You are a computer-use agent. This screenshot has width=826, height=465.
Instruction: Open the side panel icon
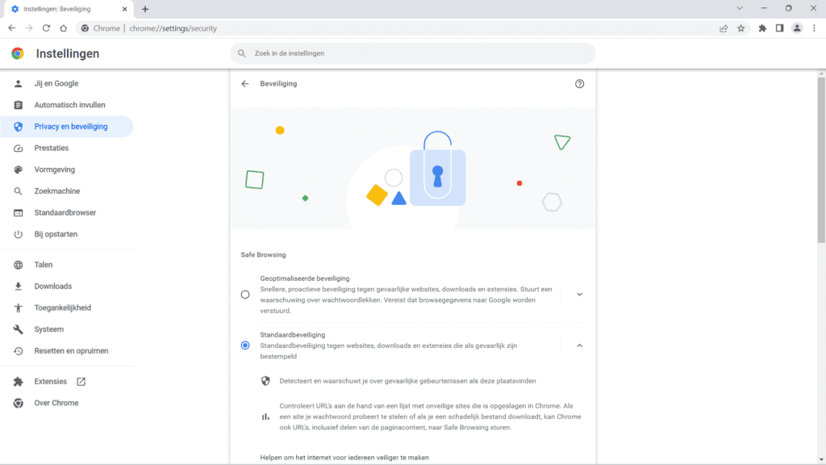(x=780, y=28)
